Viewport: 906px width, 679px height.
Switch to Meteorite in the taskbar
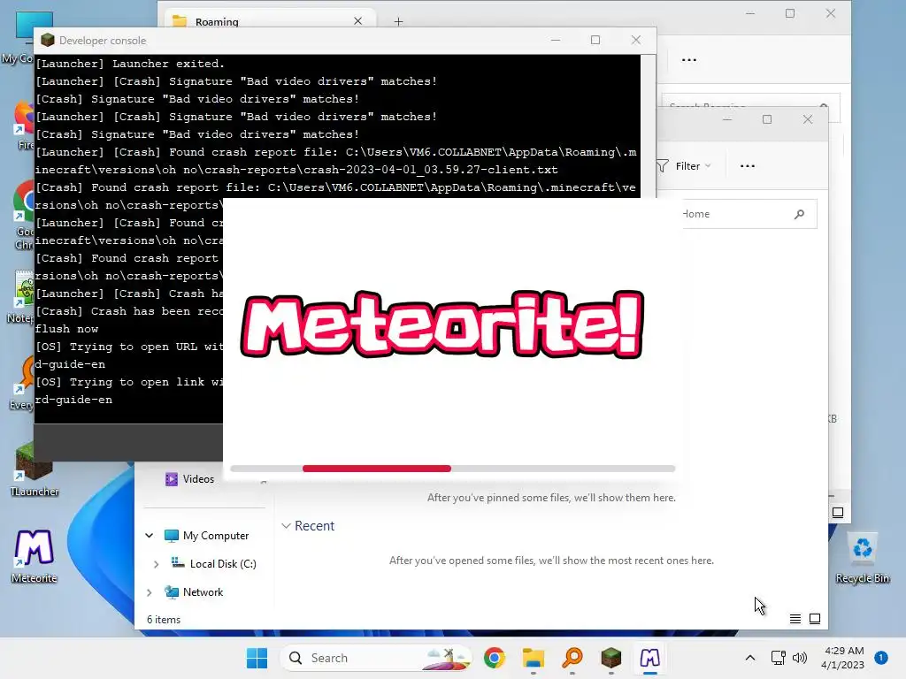650,658
